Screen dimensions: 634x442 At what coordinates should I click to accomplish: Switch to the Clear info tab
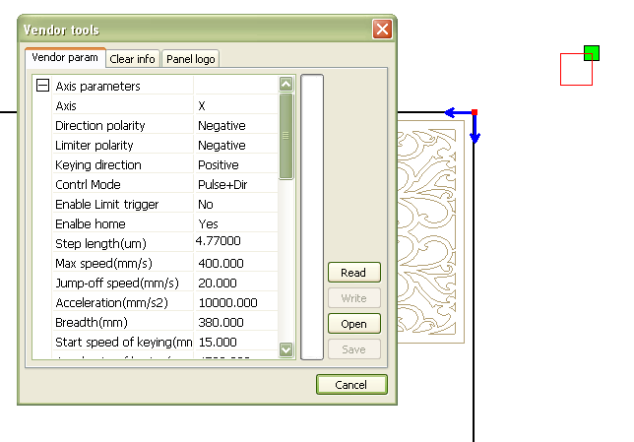pyautogui.click(x=133, y=59)
